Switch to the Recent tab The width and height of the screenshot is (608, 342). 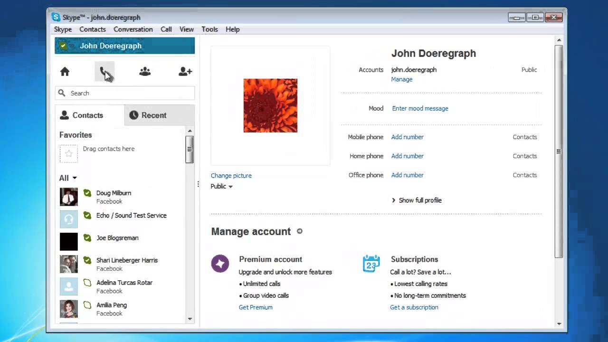coord(160,115)
